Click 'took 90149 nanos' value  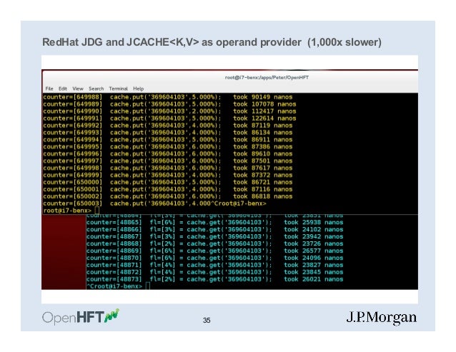point(262,97)
